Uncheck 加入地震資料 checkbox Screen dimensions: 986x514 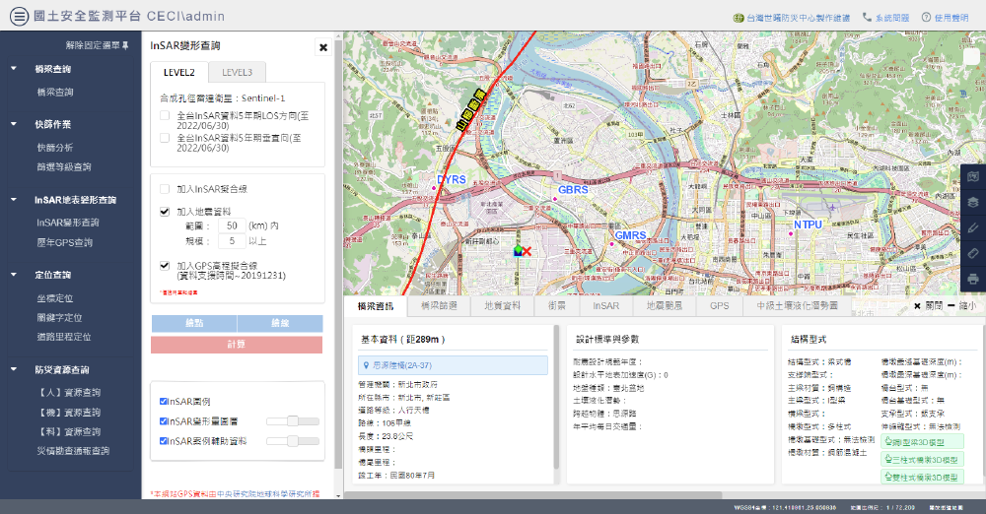pyautogui.click(x=165, y=212)
